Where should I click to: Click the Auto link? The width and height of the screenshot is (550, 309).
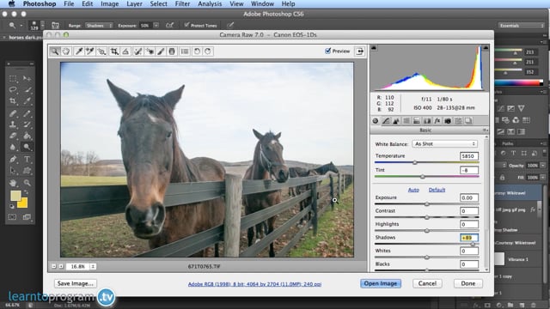(x=413, y=190)
